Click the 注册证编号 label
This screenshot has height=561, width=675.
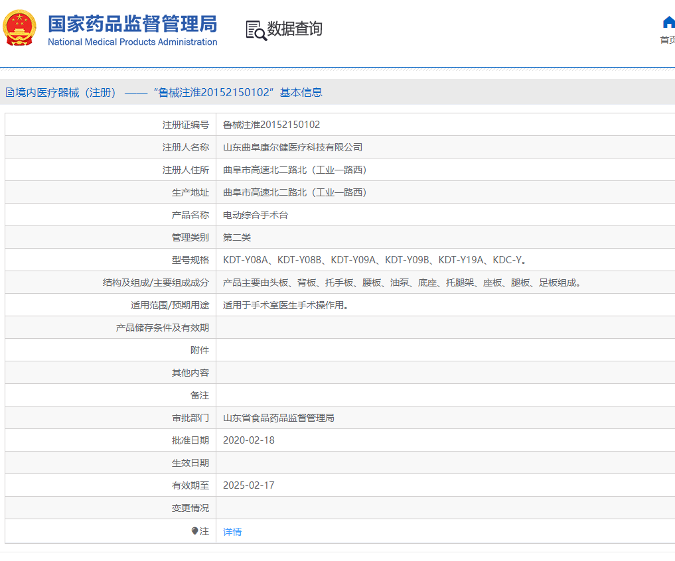coord(186,125)
